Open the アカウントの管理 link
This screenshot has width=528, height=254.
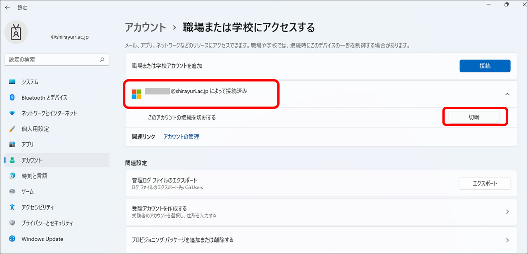pyautogui.click(x=181, y=137)
